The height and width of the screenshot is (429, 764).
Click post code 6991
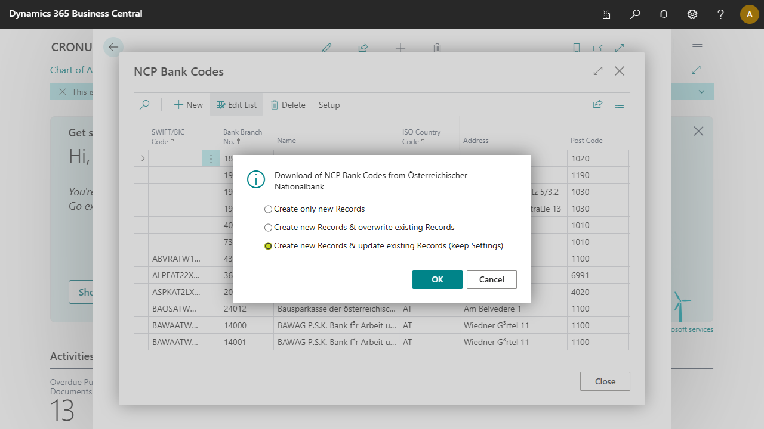pos(597,275)
